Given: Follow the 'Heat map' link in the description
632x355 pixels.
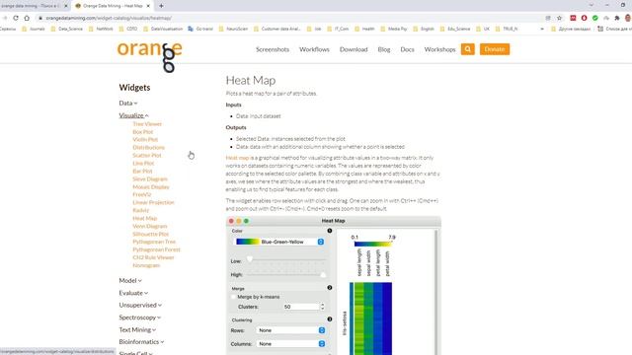Looking at the screenshot, I should tap(237, 158).
